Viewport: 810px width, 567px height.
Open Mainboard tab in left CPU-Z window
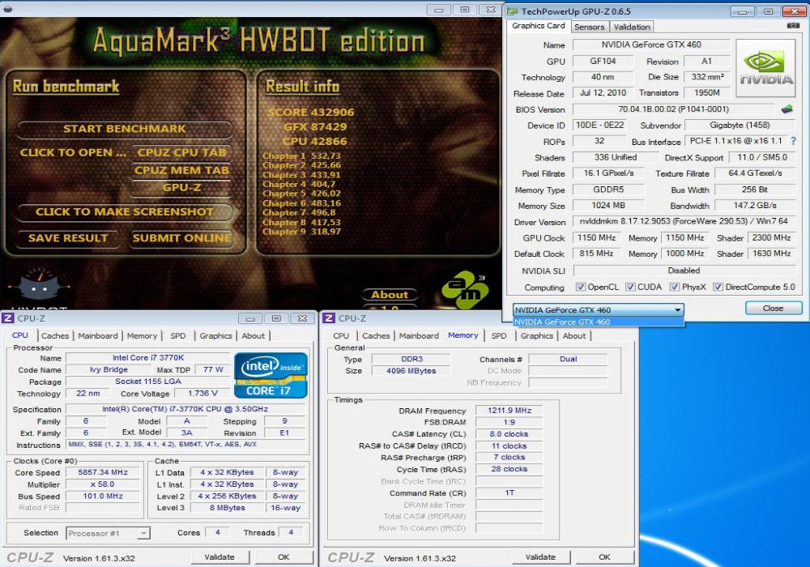(x=98, y=335)
